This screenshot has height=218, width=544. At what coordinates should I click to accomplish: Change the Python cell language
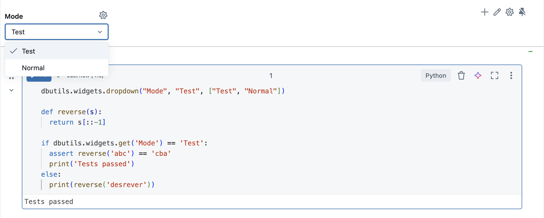click(436, 76)
